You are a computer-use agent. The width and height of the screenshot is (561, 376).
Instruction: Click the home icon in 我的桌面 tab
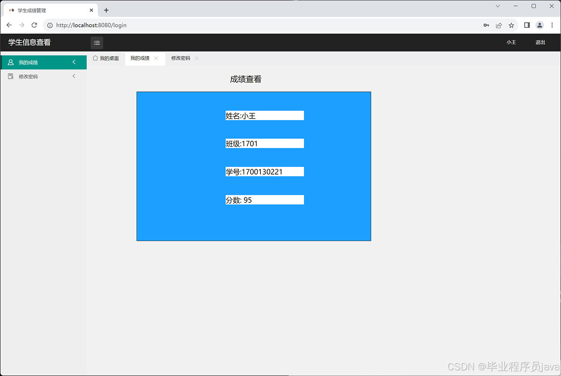click(95, 58)
